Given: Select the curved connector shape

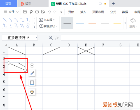Looking at the screenshot, I should click(x=11, y=26).
